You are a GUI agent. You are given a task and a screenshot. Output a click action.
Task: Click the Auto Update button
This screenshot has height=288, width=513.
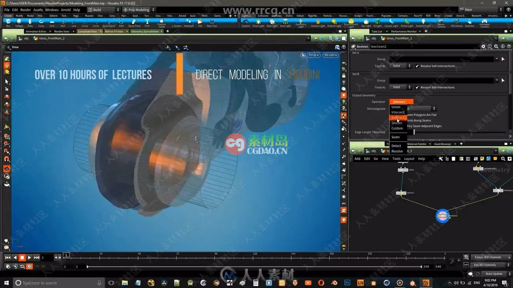(x=494, y=274)
